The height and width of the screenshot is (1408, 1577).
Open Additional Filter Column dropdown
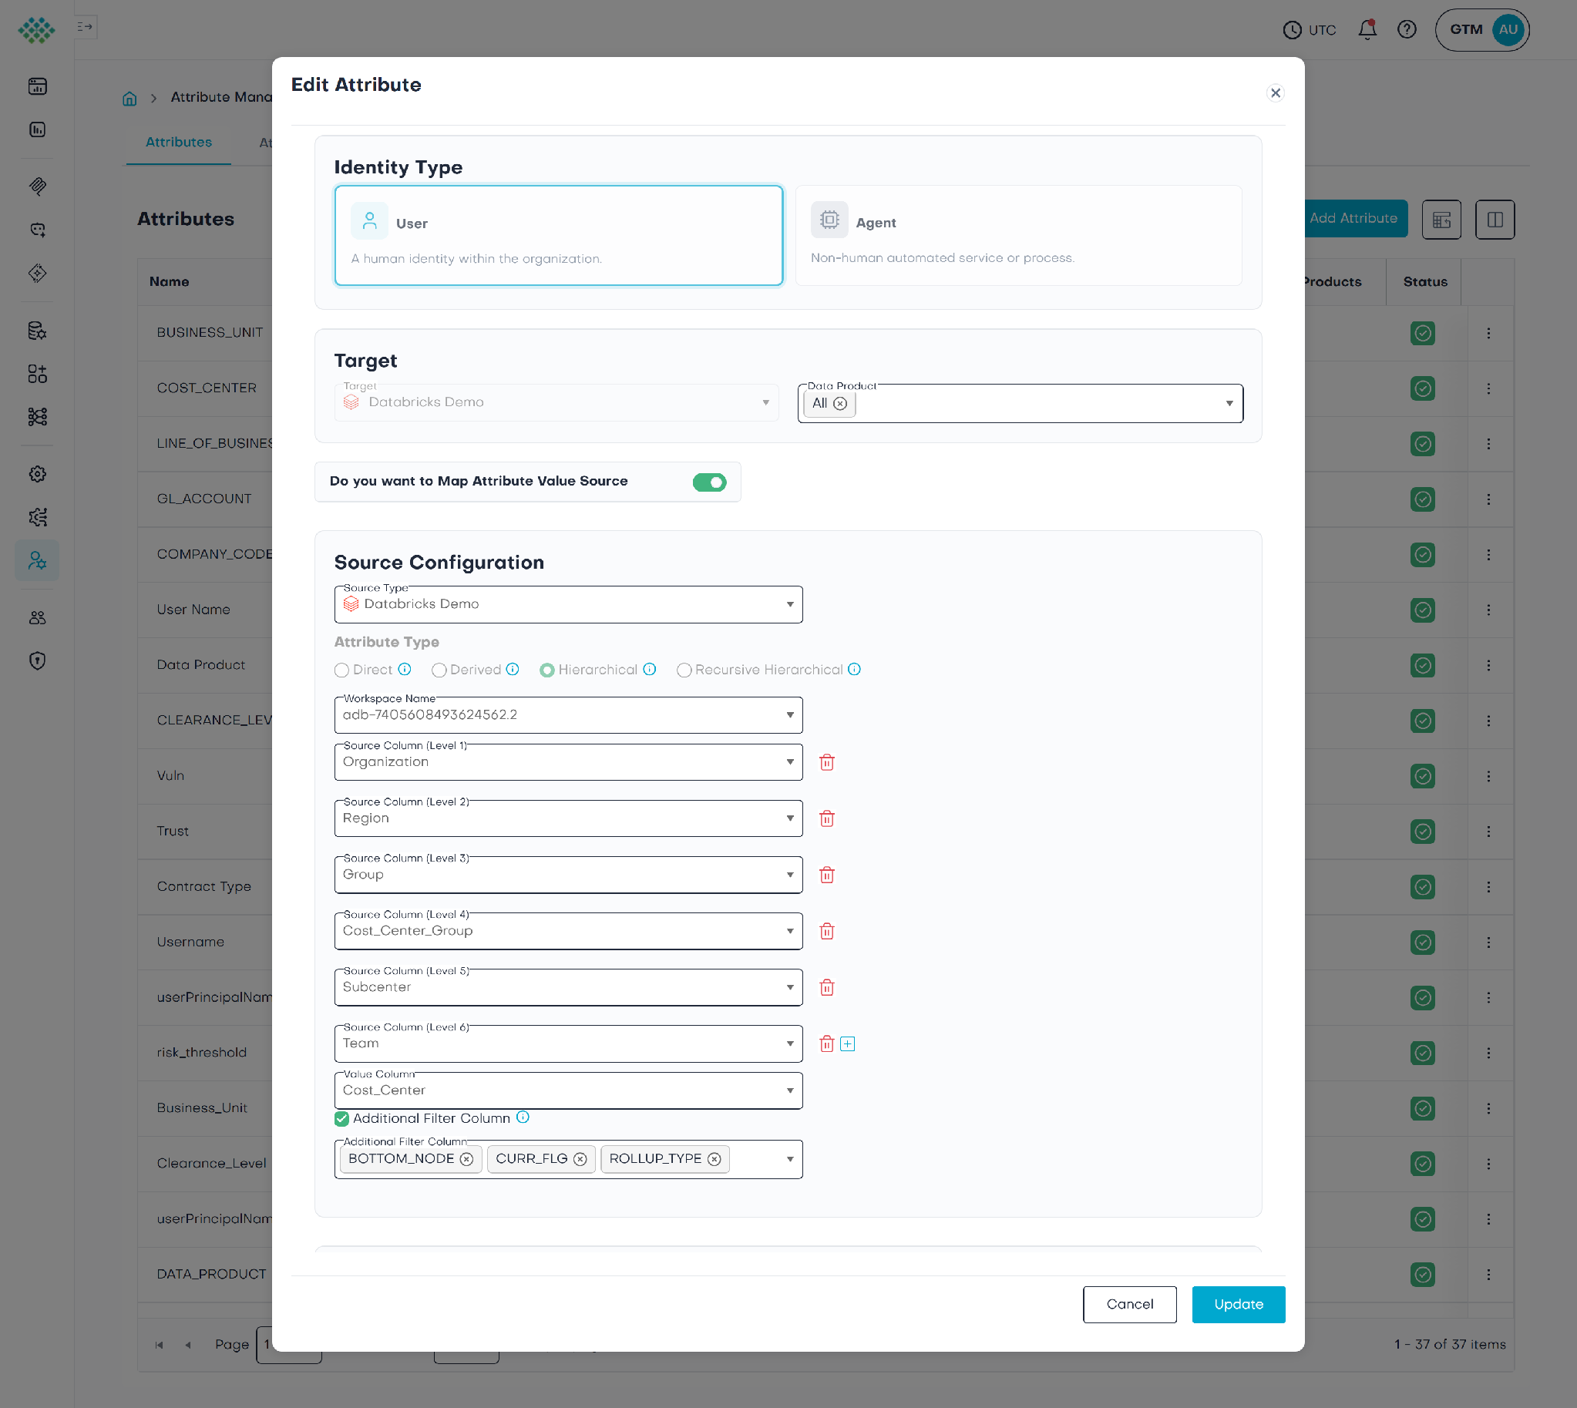click(x=568, y=1159)
